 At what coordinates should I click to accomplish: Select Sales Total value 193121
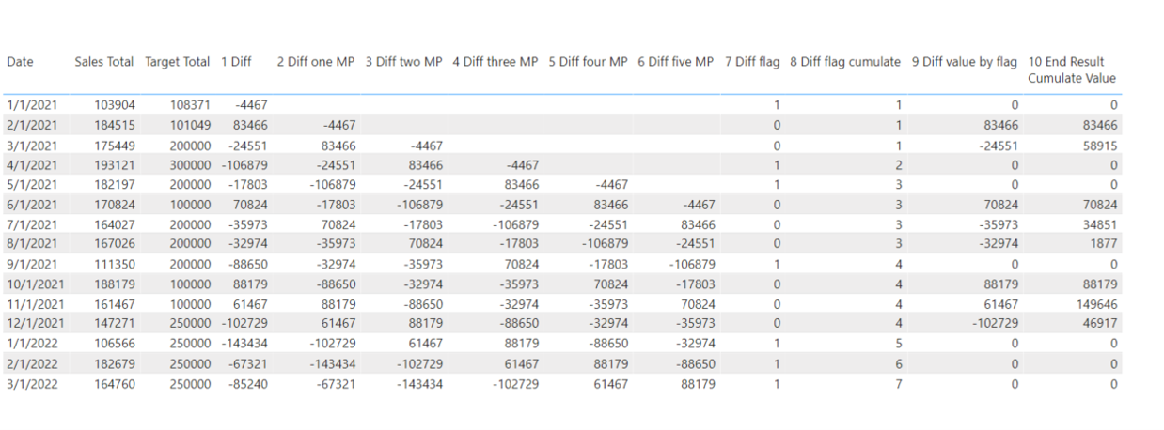[x=114, y=164]
